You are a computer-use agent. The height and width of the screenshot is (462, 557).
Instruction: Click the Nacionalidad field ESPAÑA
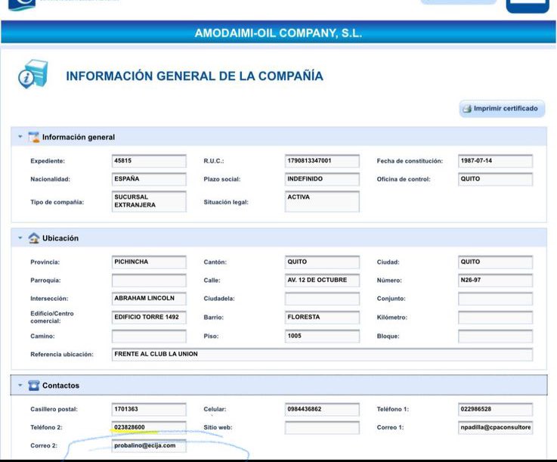tap(149, 179)
